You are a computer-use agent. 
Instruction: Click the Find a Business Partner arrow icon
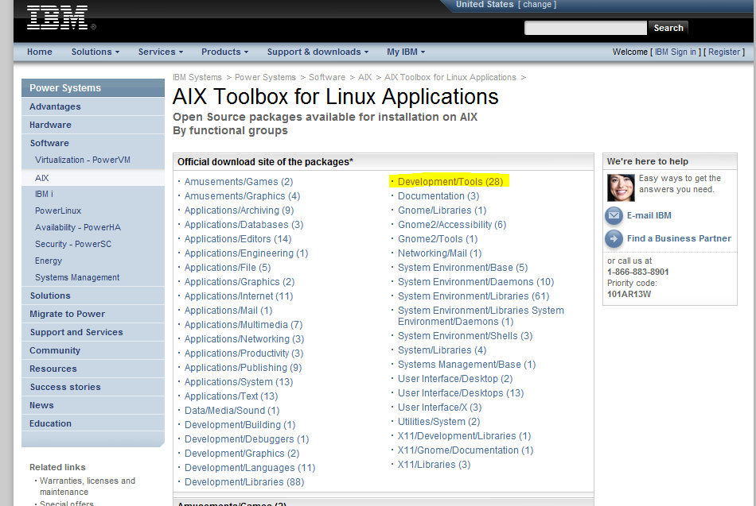click(614, 239)
